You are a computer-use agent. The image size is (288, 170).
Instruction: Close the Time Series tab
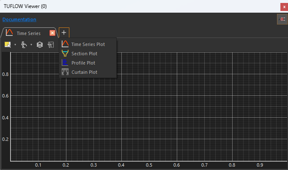[52, 33]
